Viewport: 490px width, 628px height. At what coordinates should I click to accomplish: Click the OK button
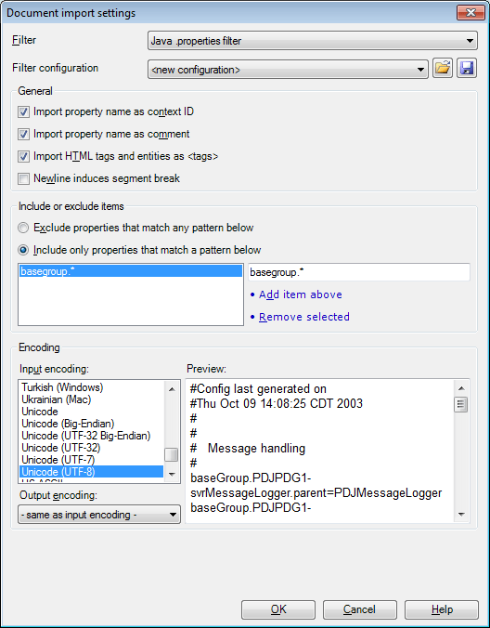click(x=278, y=609)
